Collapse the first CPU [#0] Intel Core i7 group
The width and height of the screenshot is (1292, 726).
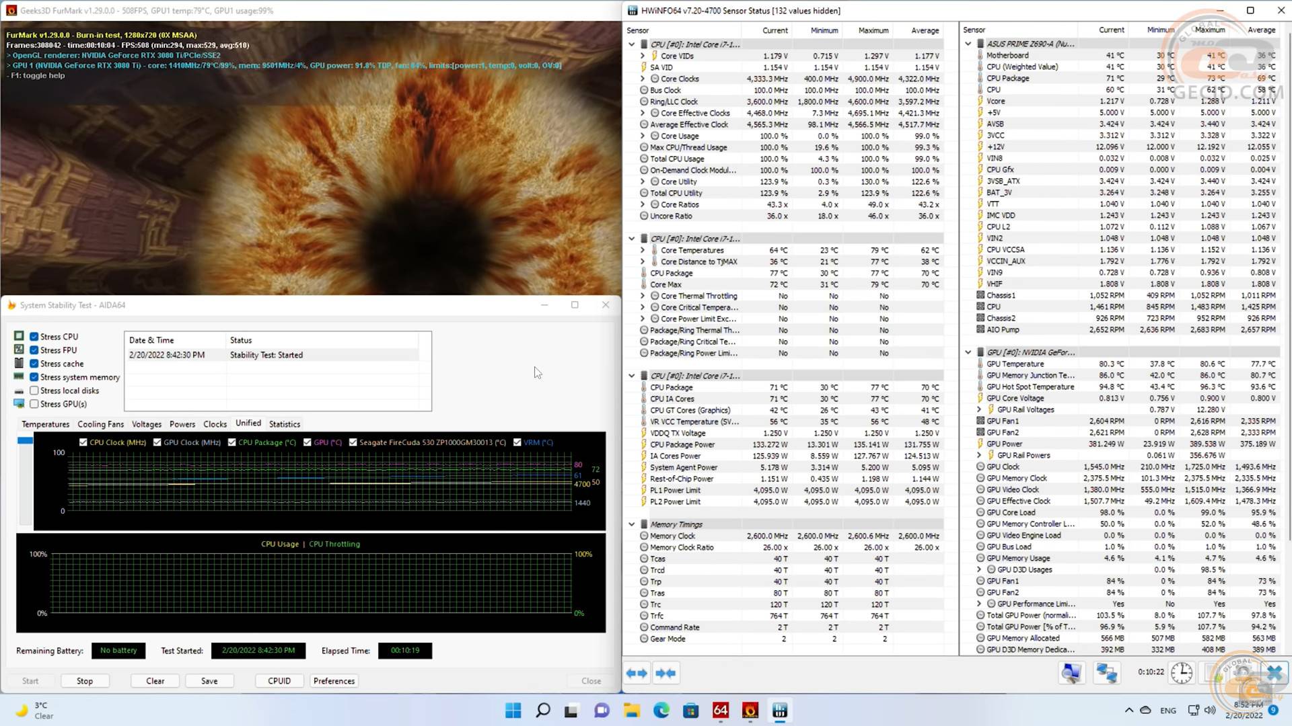[x=631, y=44]
